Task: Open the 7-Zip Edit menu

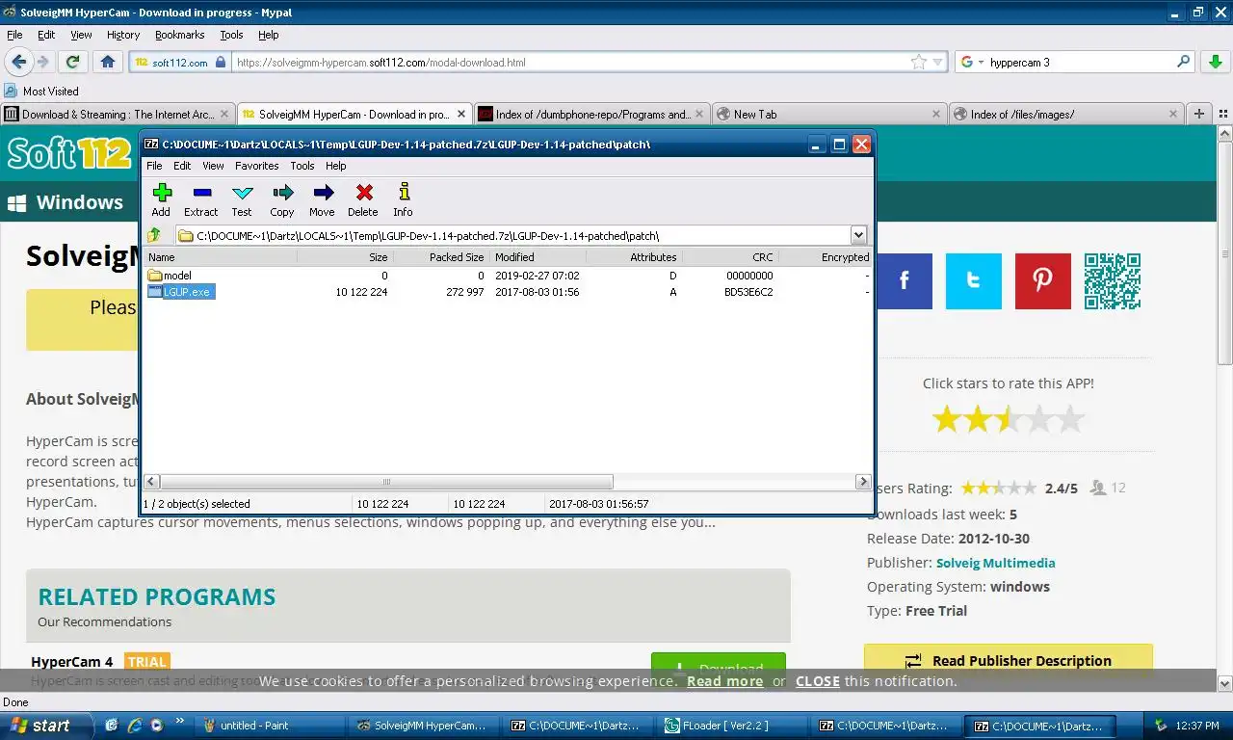Action: point(182,166)
